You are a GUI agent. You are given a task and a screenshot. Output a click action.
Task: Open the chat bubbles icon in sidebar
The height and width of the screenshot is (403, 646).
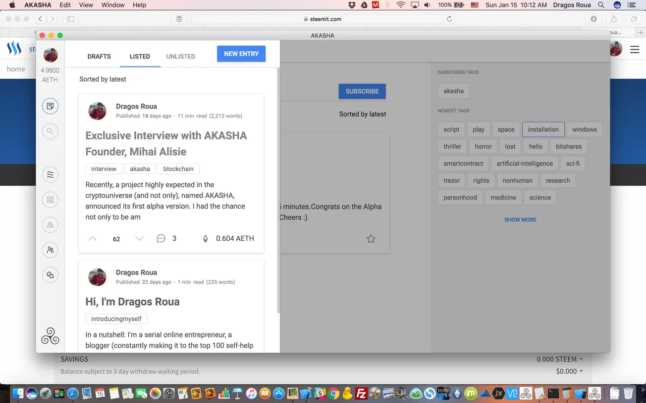50,275
